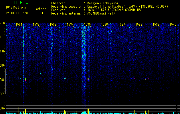Click the meteor count label
Viewport: 180px width, 114px height.
pos(41,9)
